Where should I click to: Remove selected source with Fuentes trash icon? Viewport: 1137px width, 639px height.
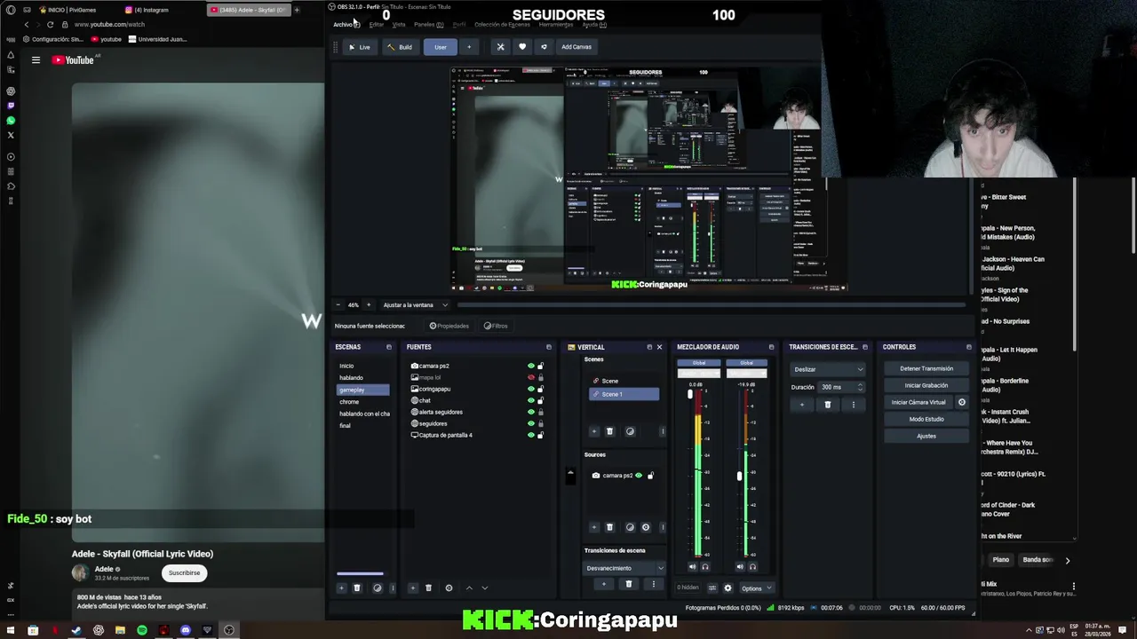tap(428, 588)
